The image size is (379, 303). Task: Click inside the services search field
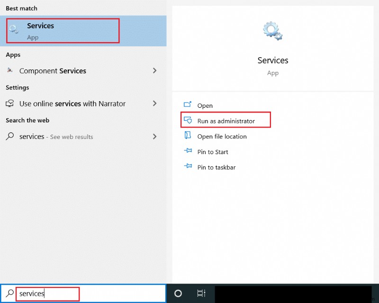(x=47, y=294)
